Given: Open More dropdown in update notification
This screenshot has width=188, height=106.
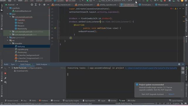Looking at the screenshot, I should (172, 94).
